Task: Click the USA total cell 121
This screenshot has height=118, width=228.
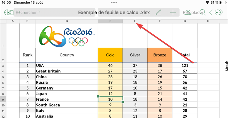Action: 185,65
